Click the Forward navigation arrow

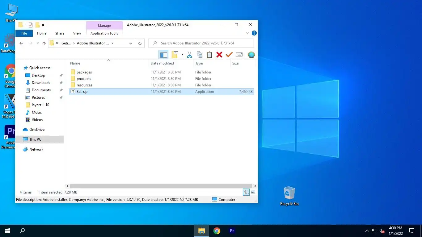tap(30, 43)
